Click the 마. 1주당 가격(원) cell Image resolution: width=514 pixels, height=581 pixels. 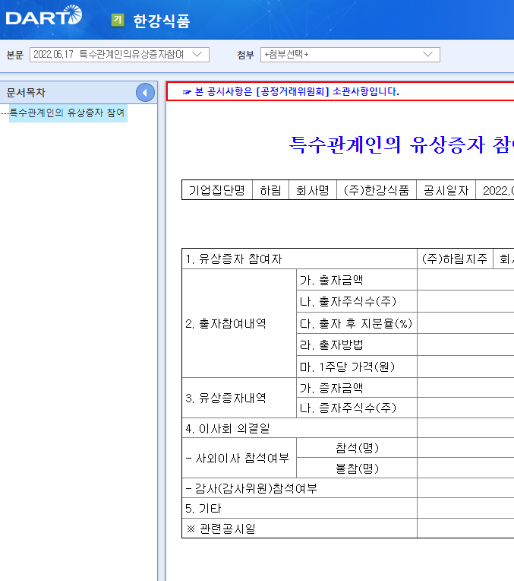pos(357,367)
